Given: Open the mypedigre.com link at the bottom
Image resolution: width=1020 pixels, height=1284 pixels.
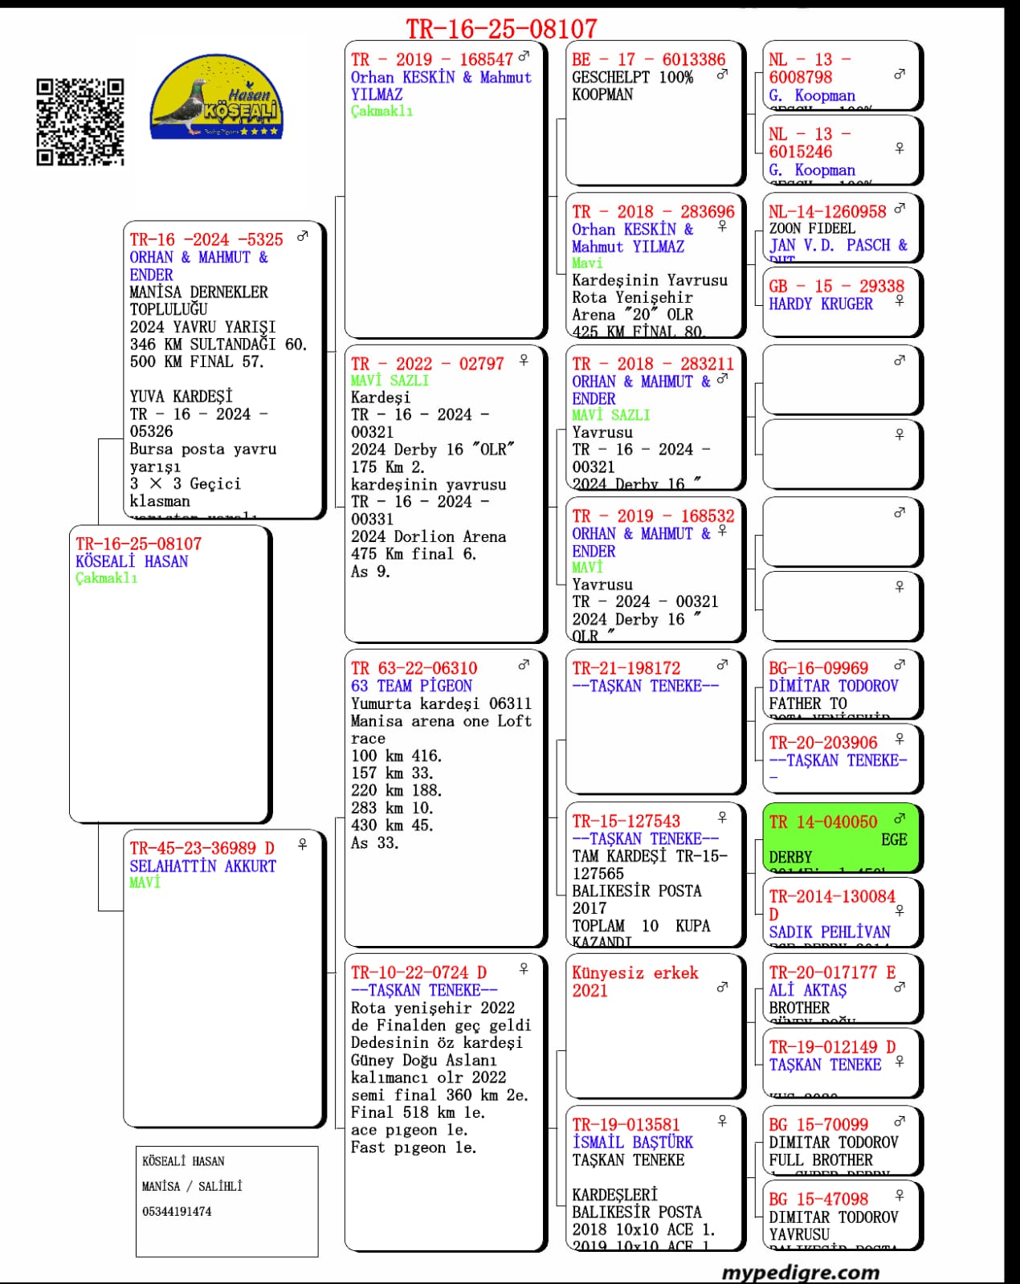Looking at the screenshot, I should tap(800, 1272).
